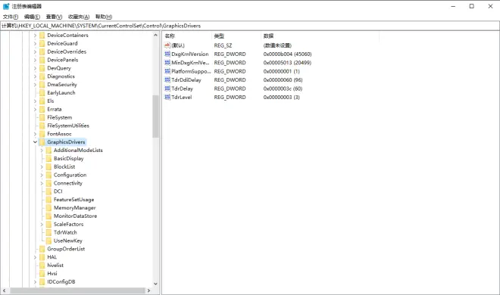Click the registry path address bar
Image resolution: width=500 pixels, height=295 pixels.
coord(250,26)
